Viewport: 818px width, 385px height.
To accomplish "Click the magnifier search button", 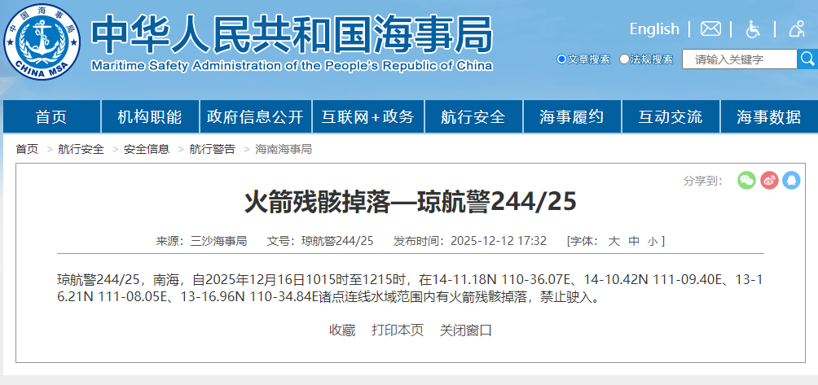I will 807,59.
